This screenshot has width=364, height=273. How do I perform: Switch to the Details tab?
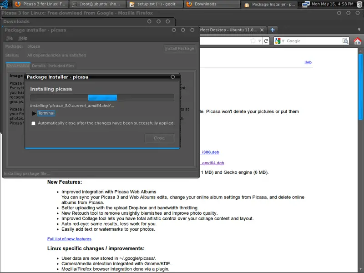(x=39, y=66)
